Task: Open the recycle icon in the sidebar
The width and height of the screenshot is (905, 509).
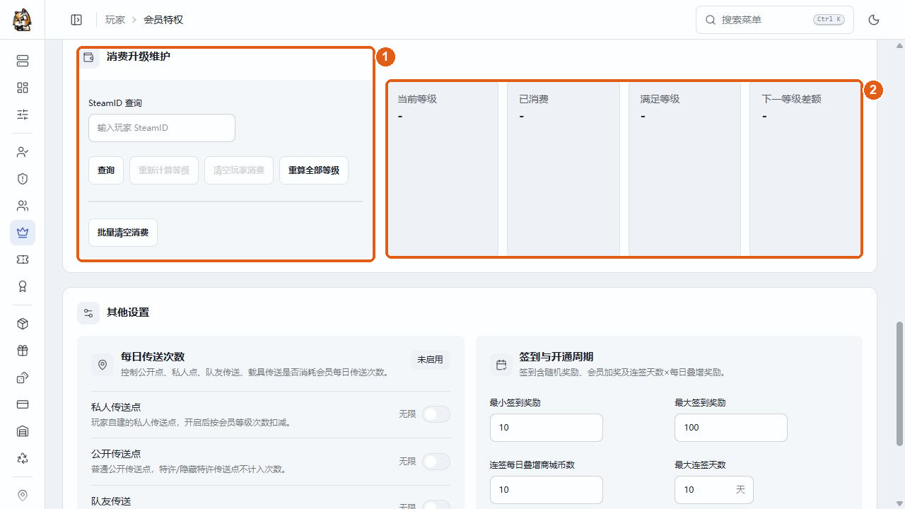Action: click(23, 458)
